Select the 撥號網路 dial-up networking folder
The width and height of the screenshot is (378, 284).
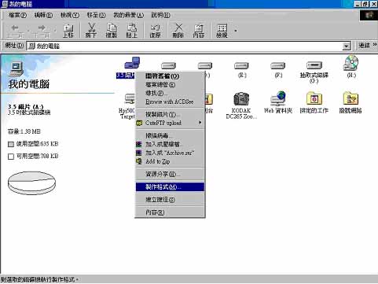350,99
